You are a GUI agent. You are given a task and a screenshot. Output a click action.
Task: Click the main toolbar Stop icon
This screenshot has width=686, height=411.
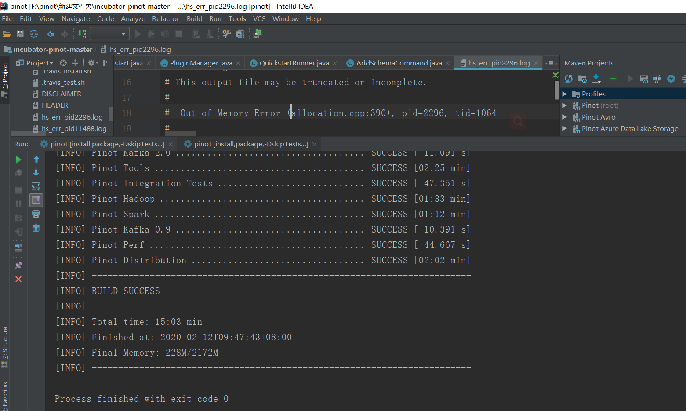tap(179, 34)
